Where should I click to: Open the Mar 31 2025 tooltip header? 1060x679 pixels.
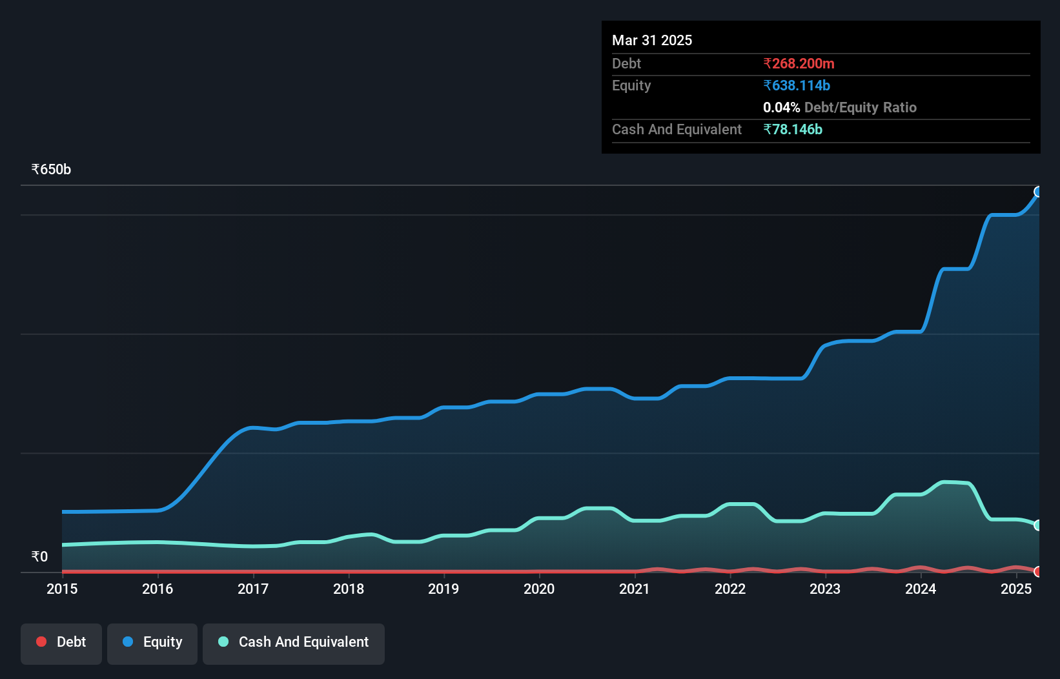[x=652, y=40]
